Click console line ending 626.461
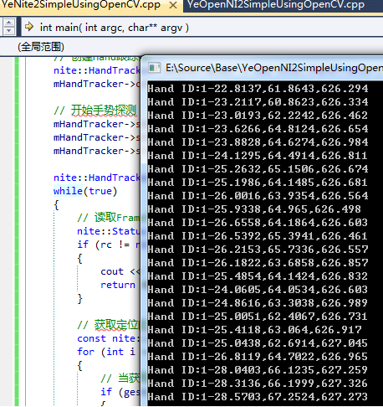Viewport: 383px width, 407px height. pyautogui.click(x=258, y=236)
